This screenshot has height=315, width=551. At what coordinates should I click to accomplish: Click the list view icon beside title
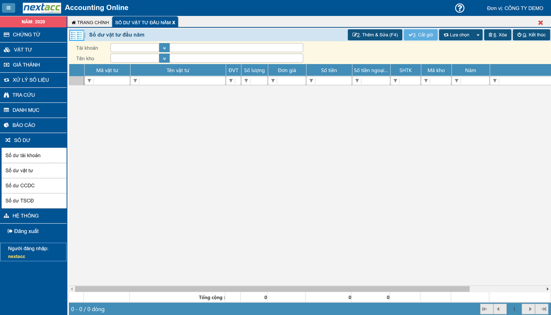pyautogui.click(x=77, y=35)
